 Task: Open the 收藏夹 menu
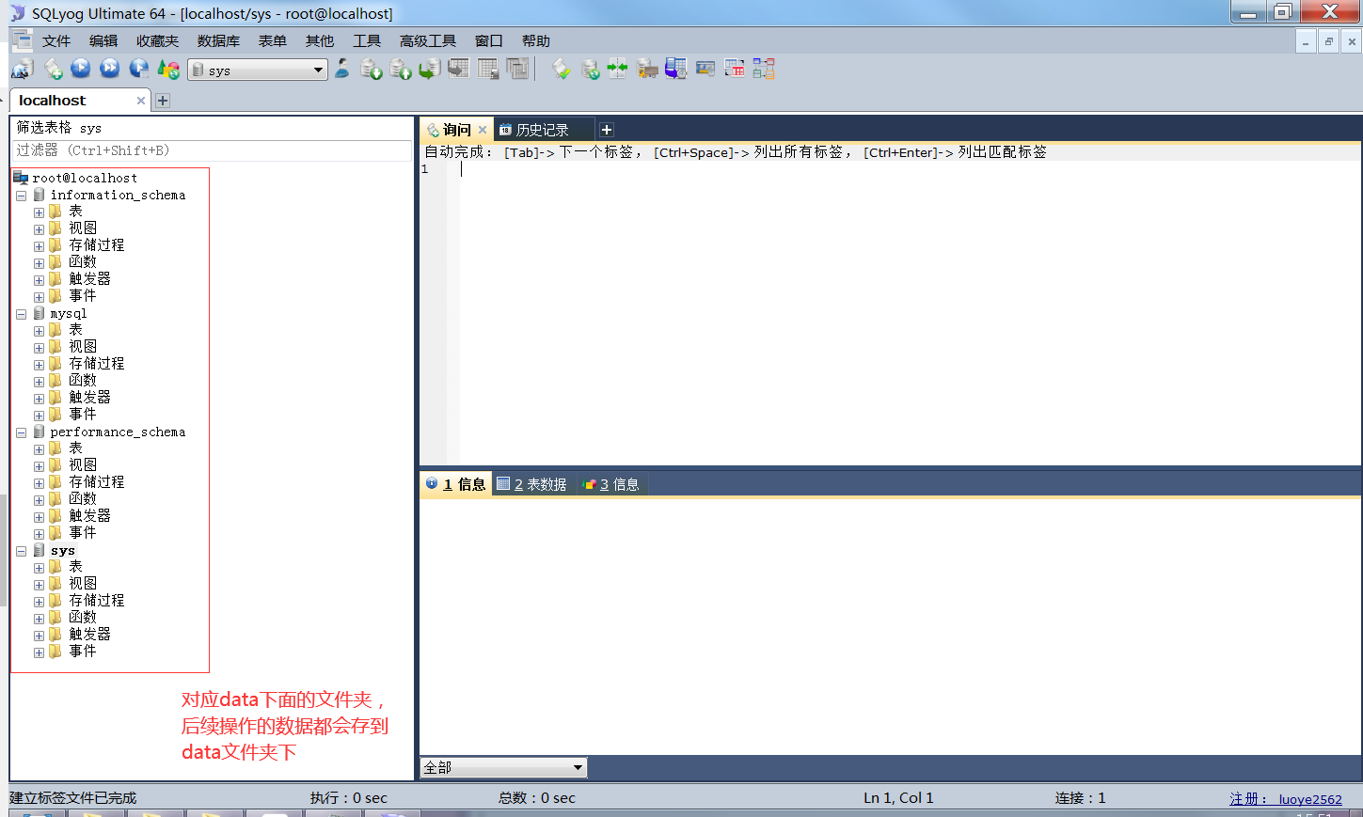[x=157, y=40]
